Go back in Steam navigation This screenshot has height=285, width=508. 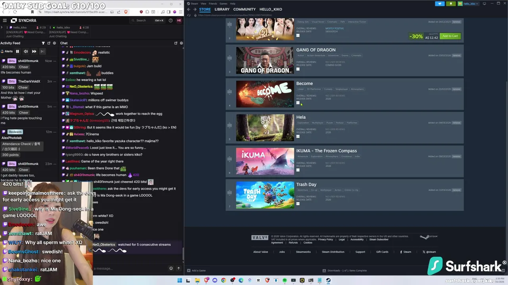pos(189,9)
